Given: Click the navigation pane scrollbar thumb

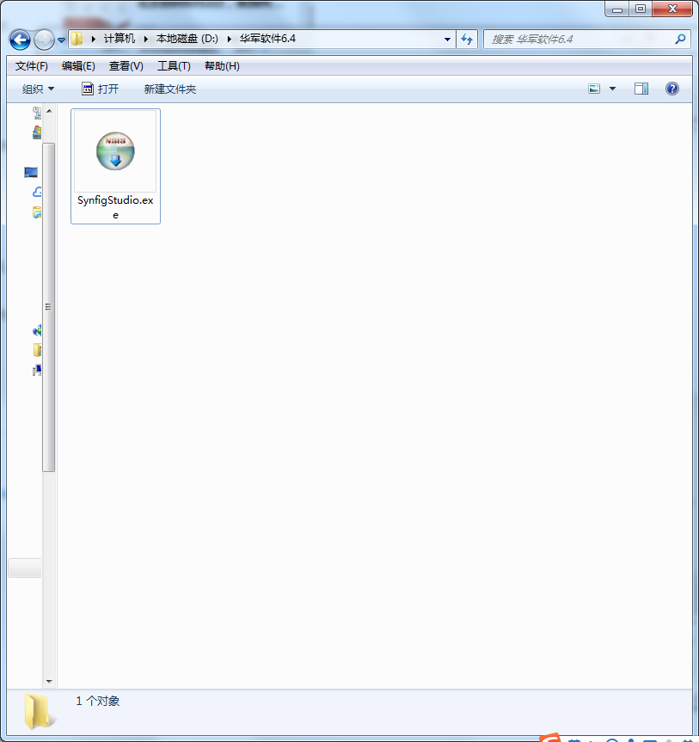Looking at the screenshot, I should coord(49,307).
